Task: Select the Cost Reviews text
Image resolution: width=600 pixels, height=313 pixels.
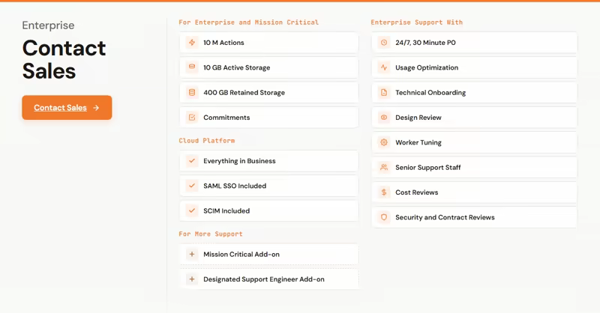Action: [417, 192]
